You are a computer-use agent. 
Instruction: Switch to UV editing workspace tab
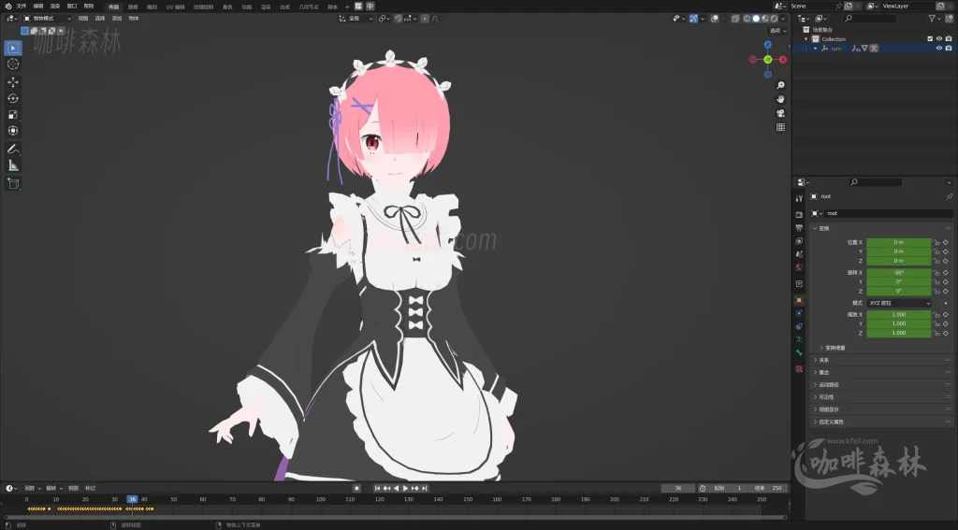coord(175,7)
